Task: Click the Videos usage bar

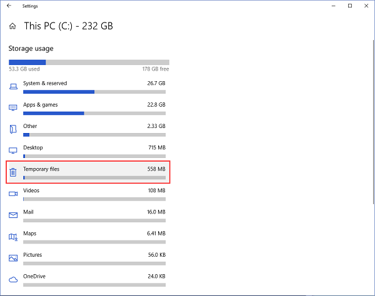Action: coord(94,199)
